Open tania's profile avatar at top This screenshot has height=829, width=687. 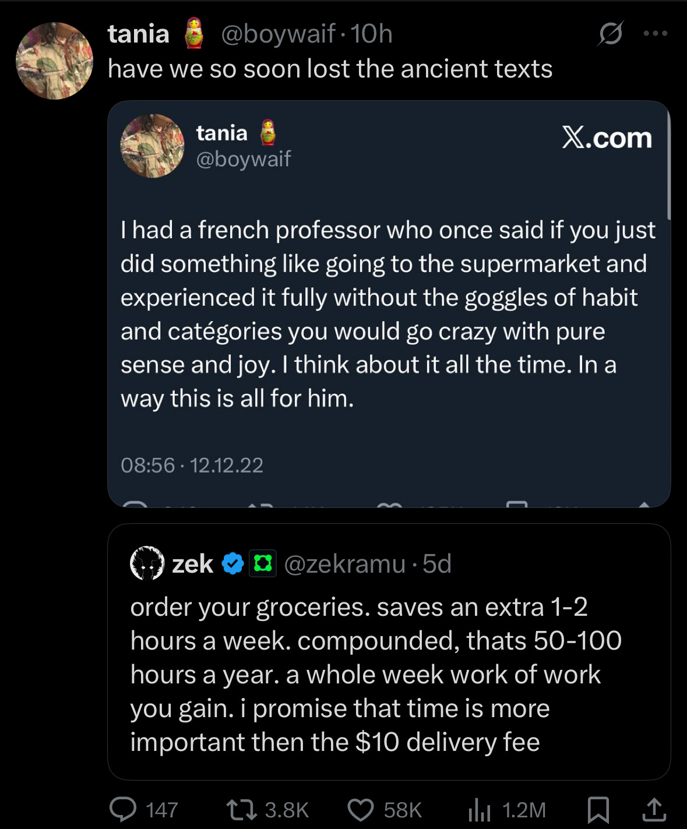pyautogui.click(x=54, y=61)
